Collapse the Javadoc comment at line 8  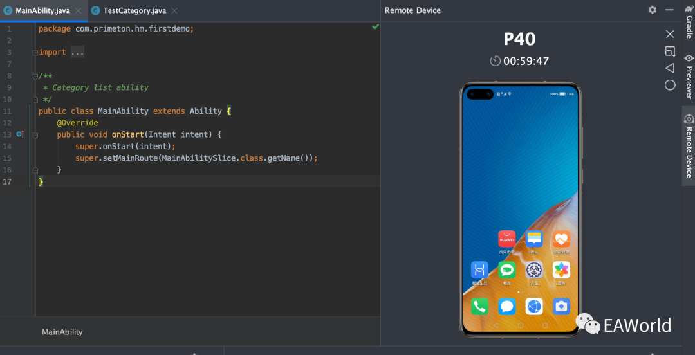point(35,77)
